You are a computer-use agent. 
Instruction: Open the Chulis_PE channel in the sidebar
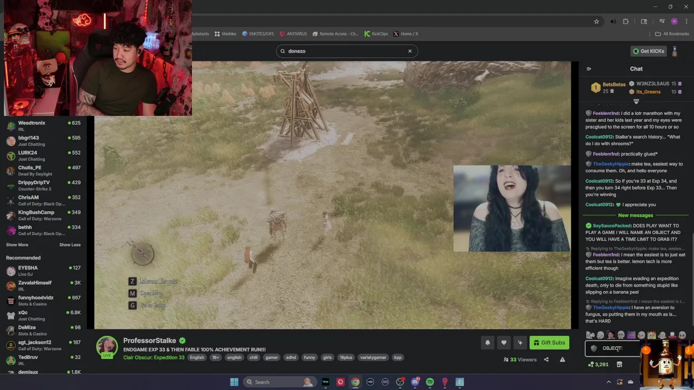pyautogui.click(x=43, y=170)
